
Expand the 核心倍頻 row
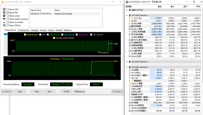(129, 53)
